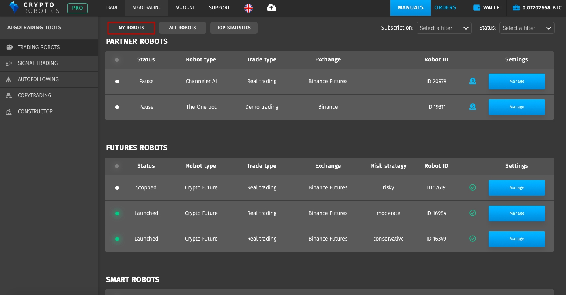Click the 'moderate' risk strategy cell

(389, 213)
